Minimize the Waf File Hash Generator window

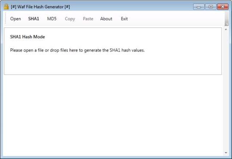click(198, 7)
